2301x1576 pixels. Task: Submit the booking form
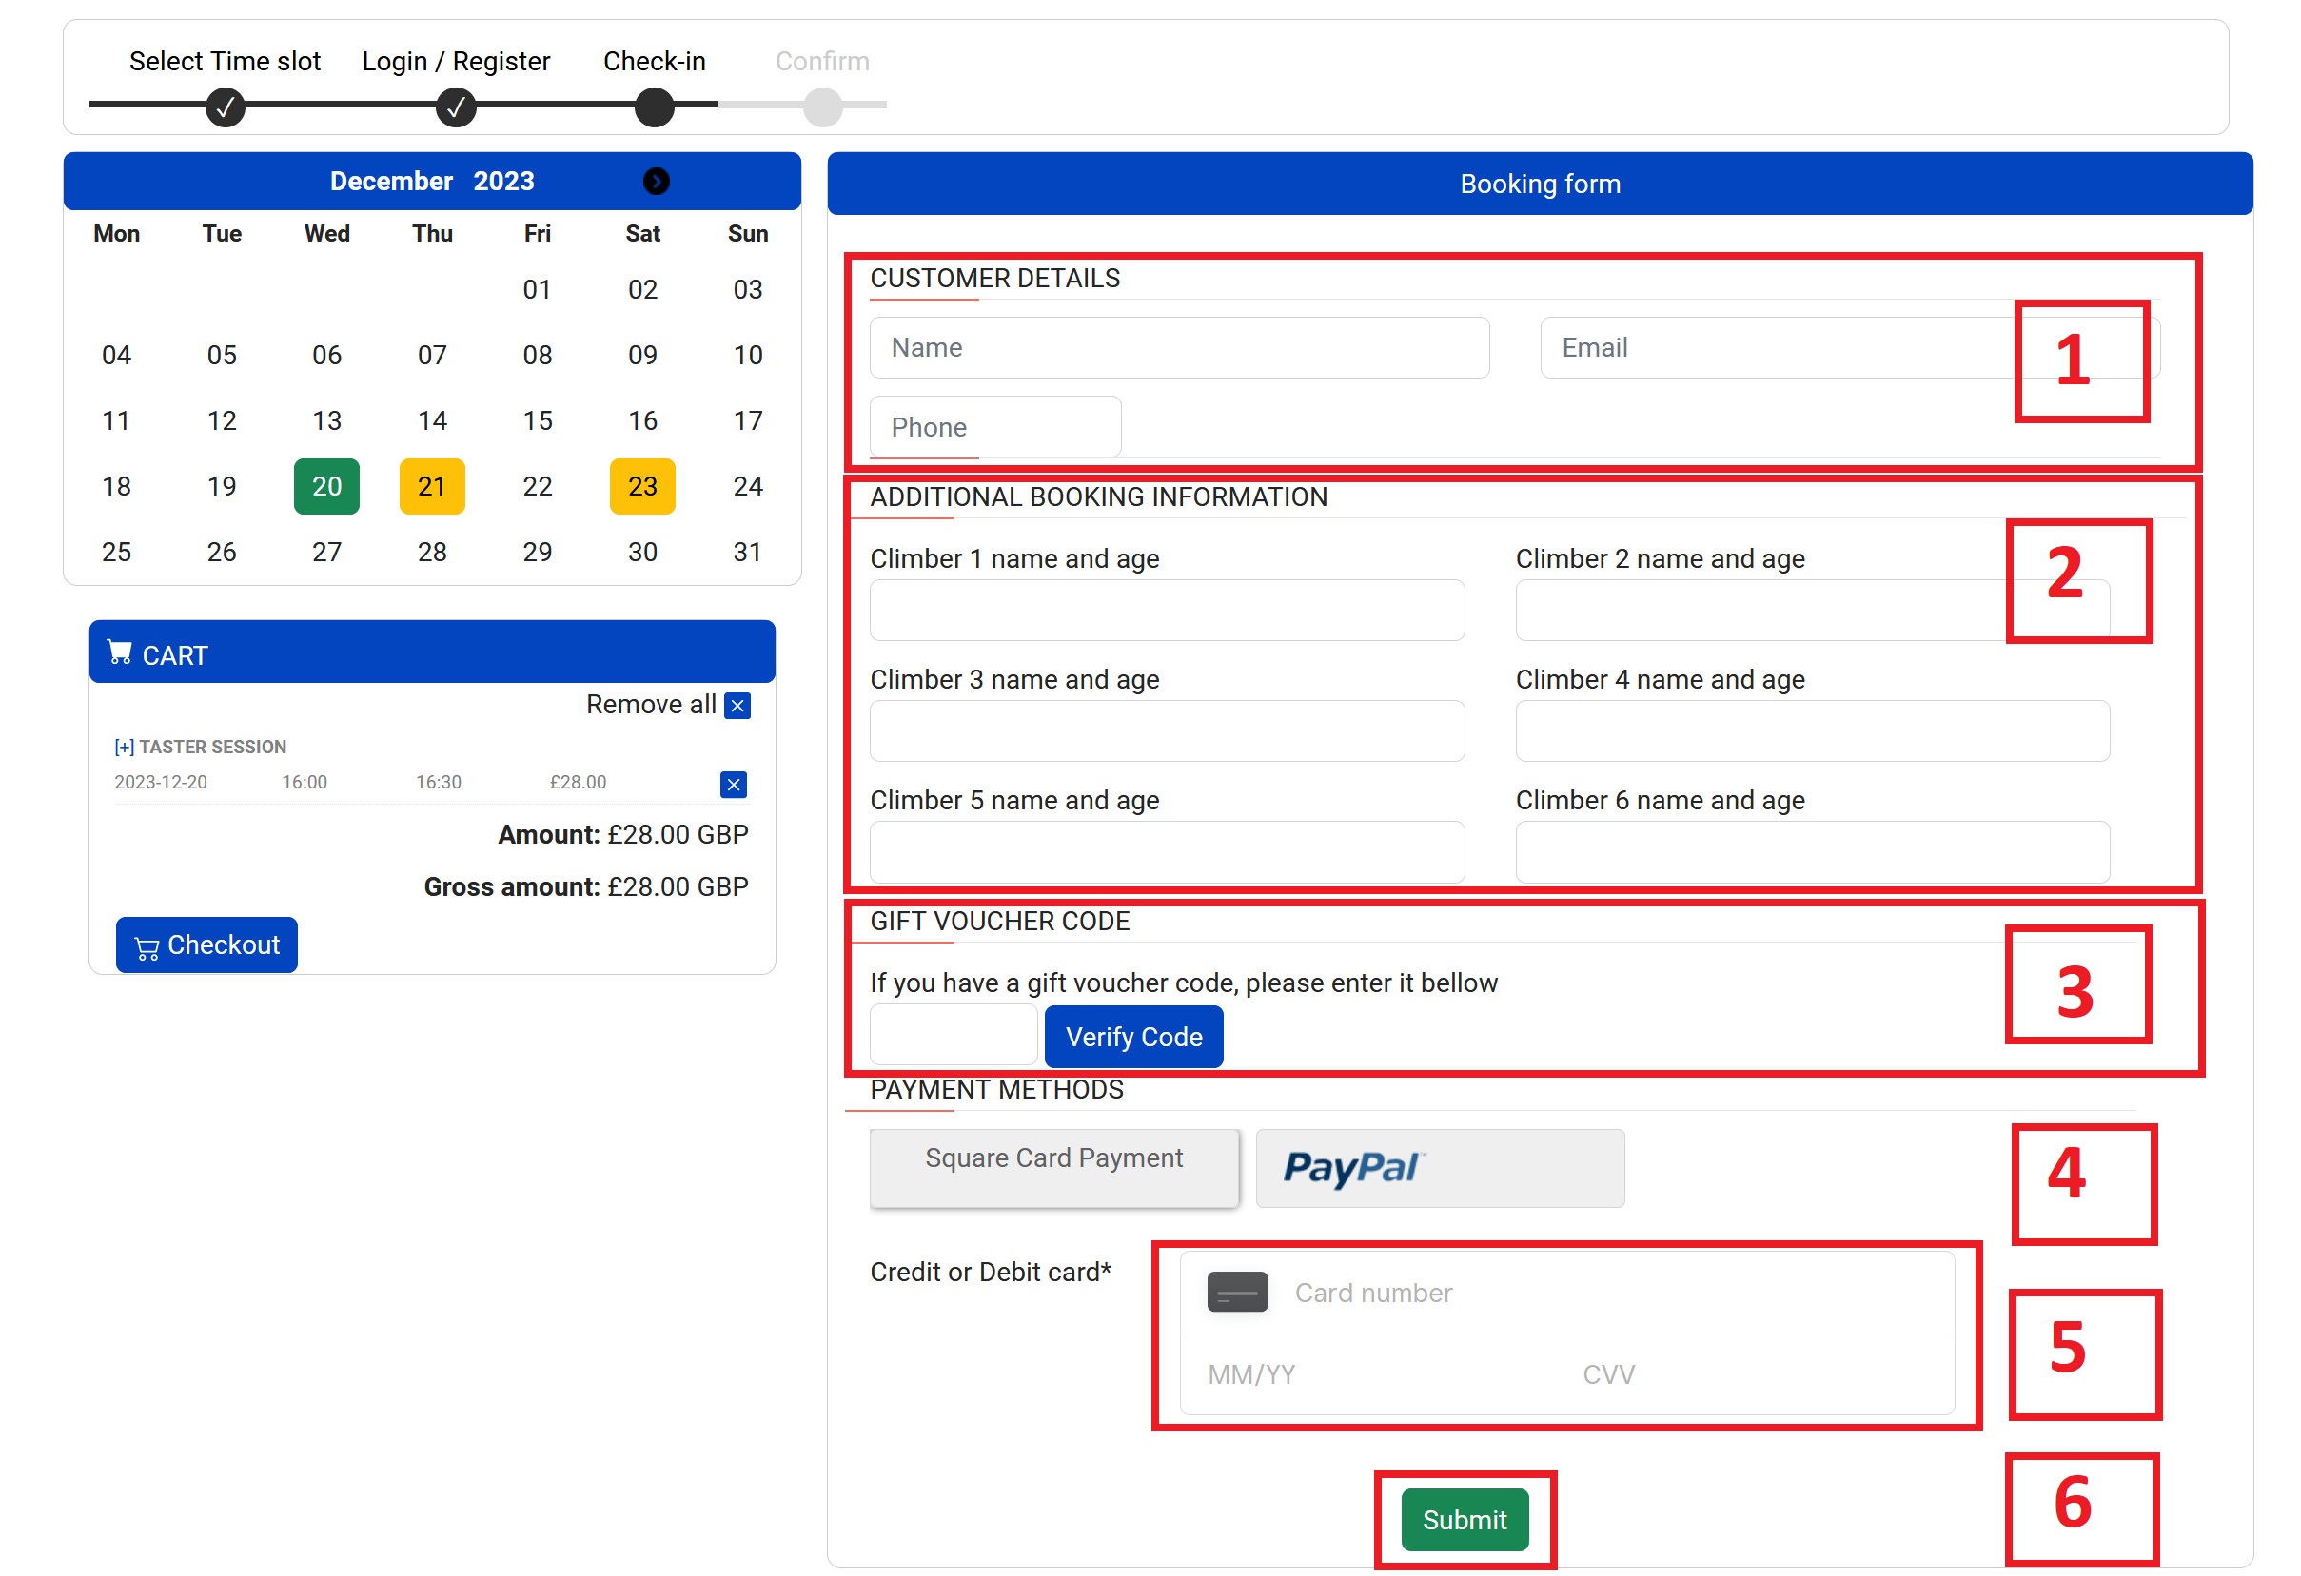[x=1464, y=1519]
